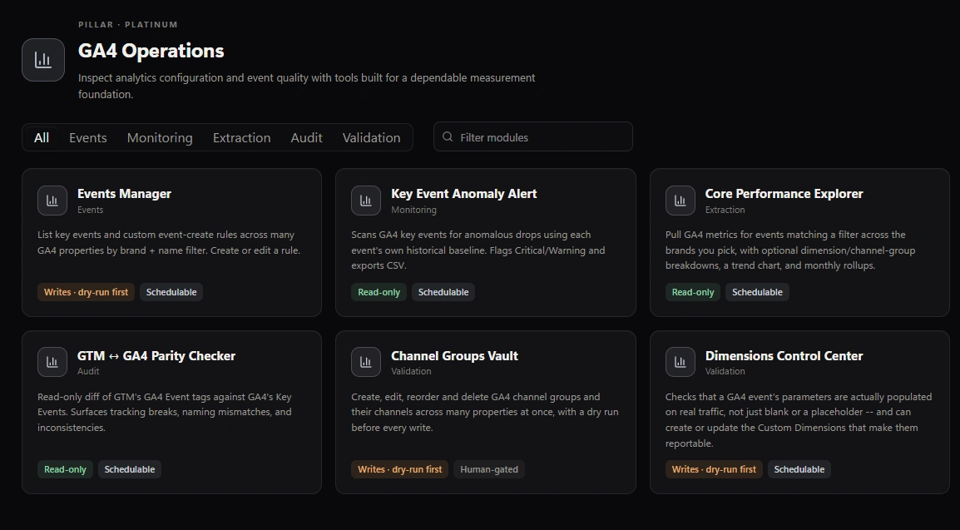This screenshot has height=530, width=960.
Task: Click the GTM ↔ GA4 Parity Checker icon
Action: (52, 362)
